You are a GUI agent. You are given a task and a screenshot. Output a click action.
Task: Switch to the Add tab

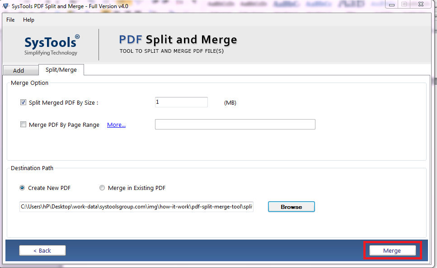(19, 70)
